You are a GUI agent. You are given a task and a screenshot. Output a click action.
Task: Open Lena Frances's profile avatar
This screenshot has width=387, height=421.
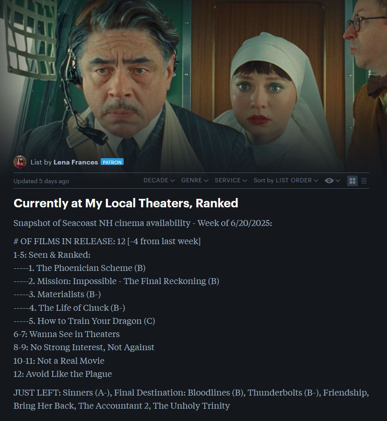20,162
